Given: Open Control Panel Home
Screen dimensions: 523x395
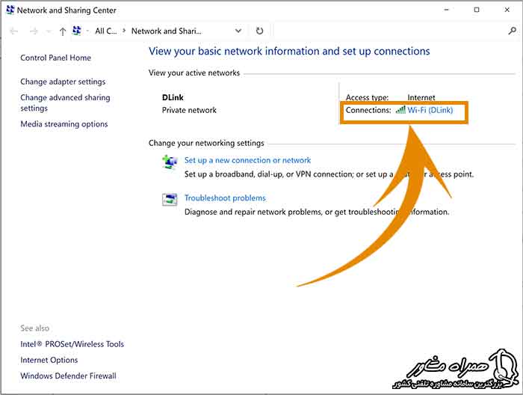Looking at the screenshot, I should [x=56, y=58].
